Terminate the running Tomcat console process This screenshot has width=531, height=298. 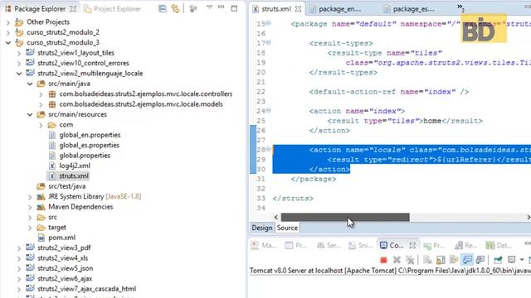click(383, 260)
